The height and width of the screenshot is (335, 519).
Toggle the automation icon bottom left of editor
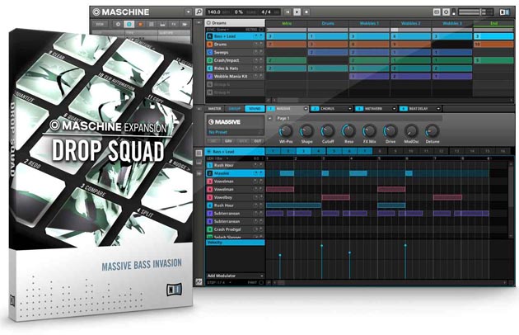pyautogui.click(x=199, y=282)
